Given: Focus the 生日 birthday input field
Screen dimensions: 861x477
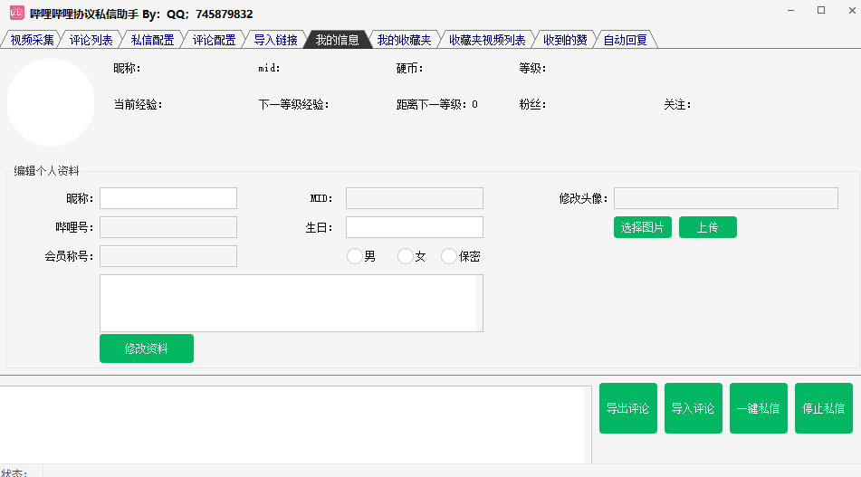Looking at the screenshot, I should (414, 227).
